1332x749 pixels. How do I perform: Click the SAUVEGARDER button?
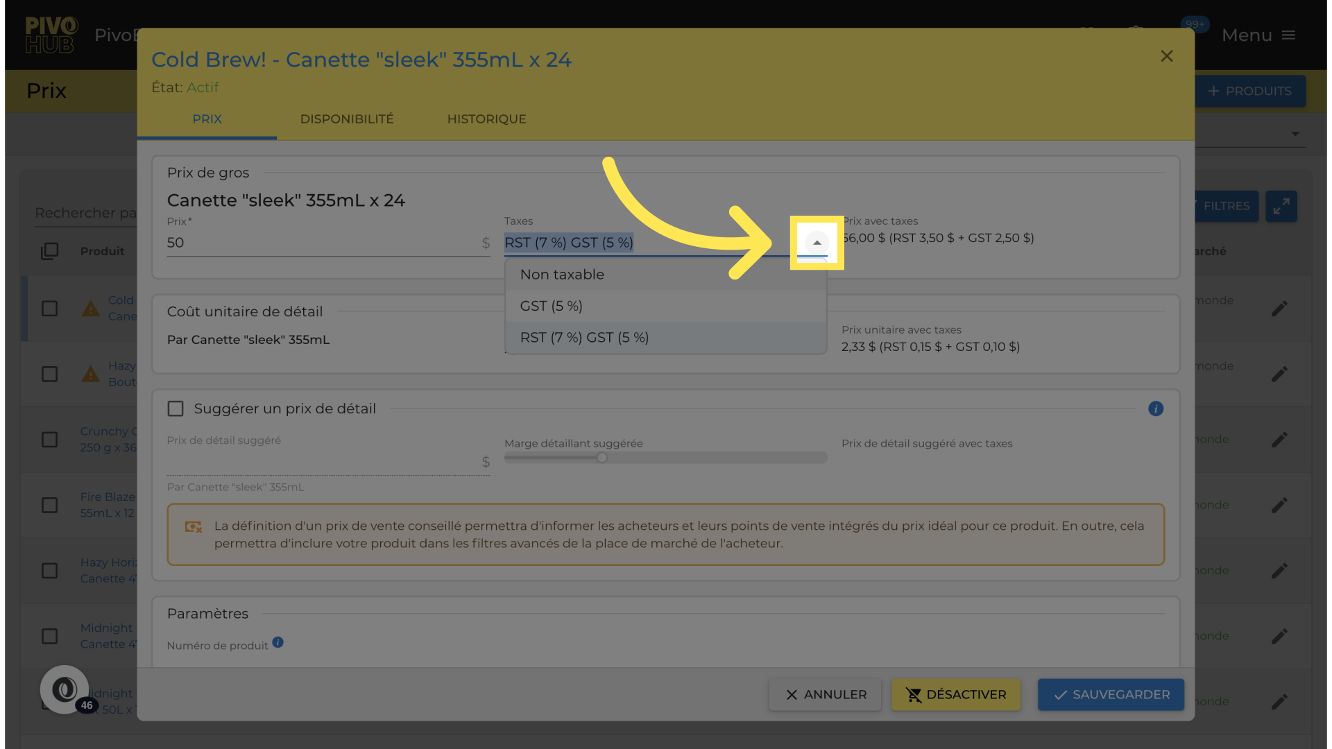point(1111,694)
